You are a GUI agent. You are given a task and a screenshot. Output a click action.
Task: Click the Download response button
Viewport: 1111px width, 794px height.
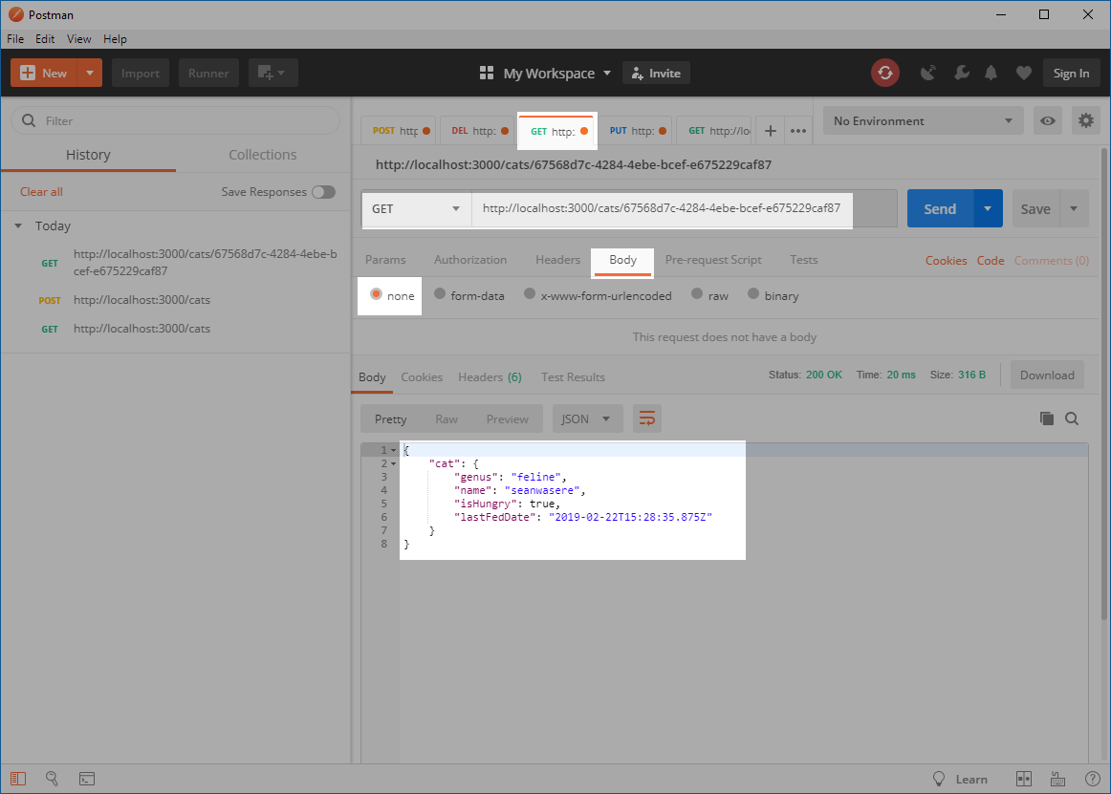[1047, 376]
